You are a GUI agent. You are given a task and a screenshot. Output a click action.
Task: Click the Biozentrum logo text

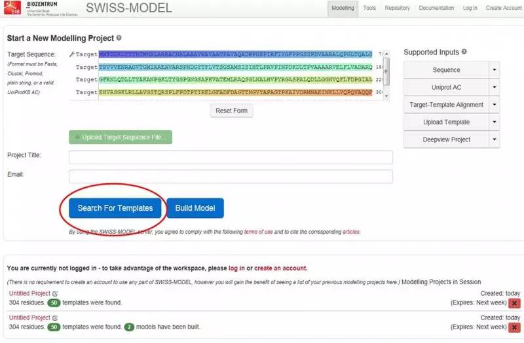pyautogui.click(x=42, y=5)
